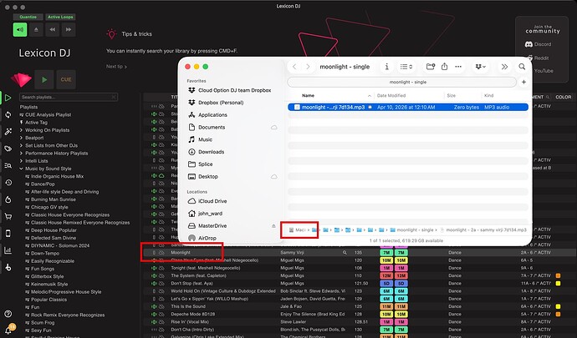Click the Finder new folder icon
577x338 pixels.
431,67
